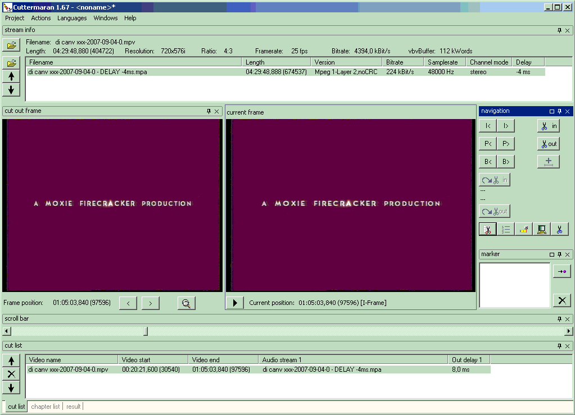Maximize the navigation panel

(551, 111)
